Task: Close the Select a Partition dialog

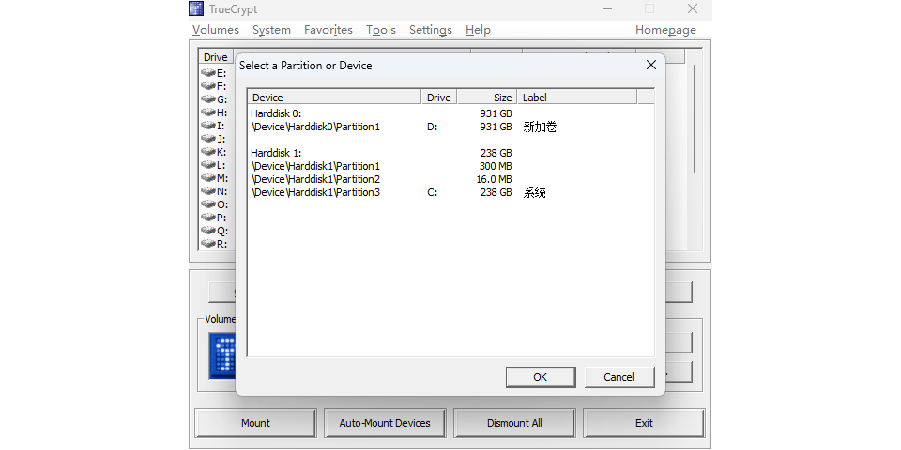Action: [x=651, y=66]
